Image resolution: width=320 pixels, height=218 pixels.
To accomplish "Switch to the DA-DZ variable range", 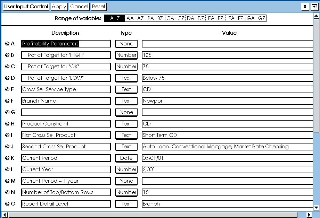I will point(196,18).
